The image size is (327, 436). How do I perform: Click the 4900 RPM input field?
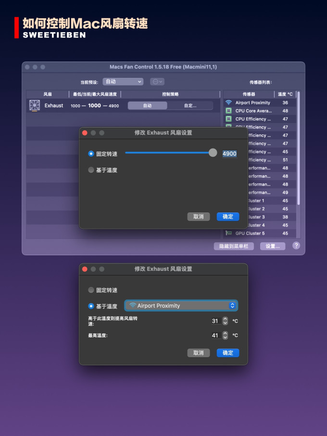point(229,154)
